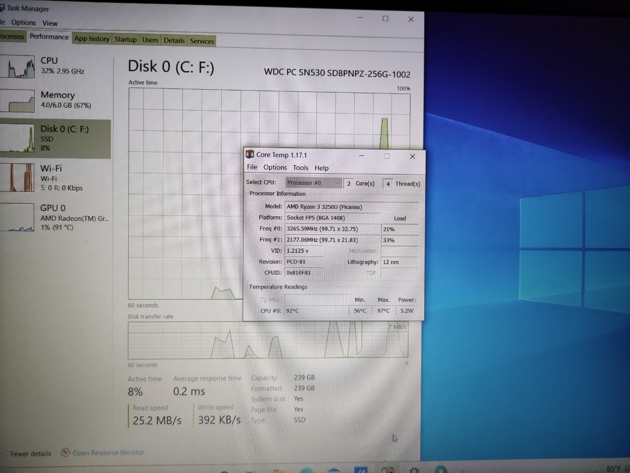Image resolution: width=630 pixels, height=473 pixels.
Task: Switch to the App history tab
Action: coord(92,39)
